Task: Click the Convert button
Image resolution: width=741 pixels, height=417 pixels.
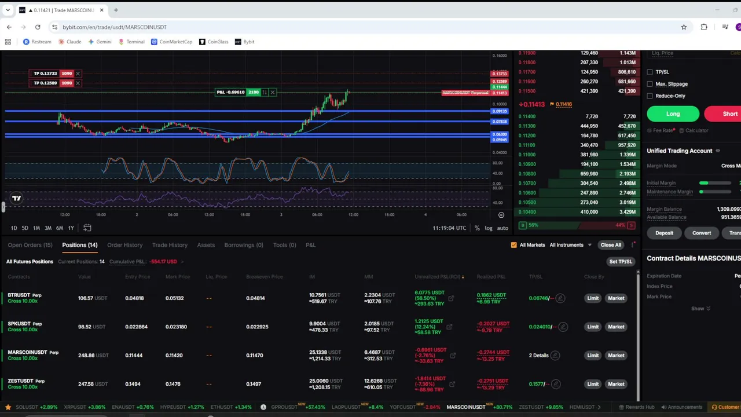Action: [x=702, y=233]
